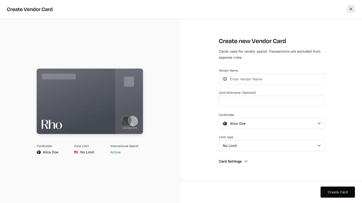The width and height of the screenshot is (362, 203).
Task: Click the chip square on card preview
Action: point(129,82)
